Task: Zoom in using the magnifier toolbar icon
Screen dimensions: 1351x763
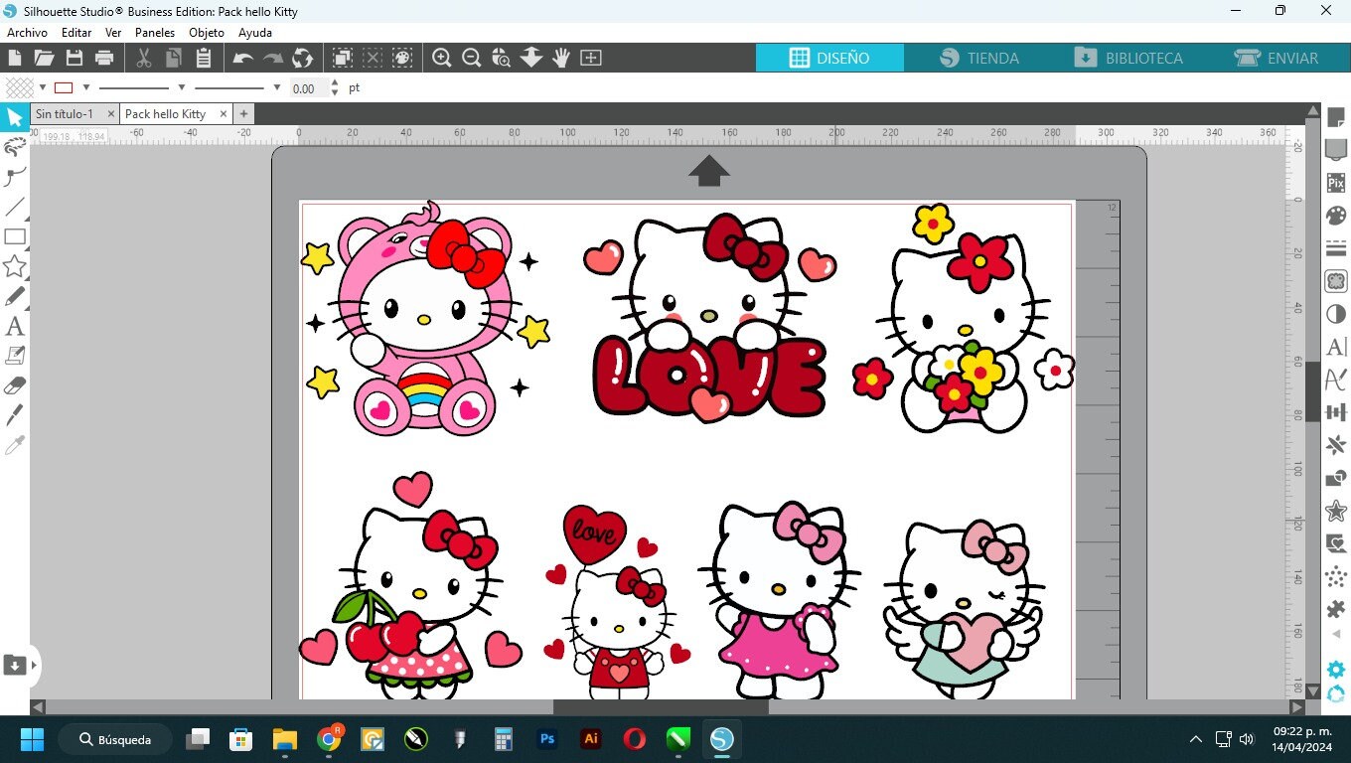Action: tap(442, 58)
